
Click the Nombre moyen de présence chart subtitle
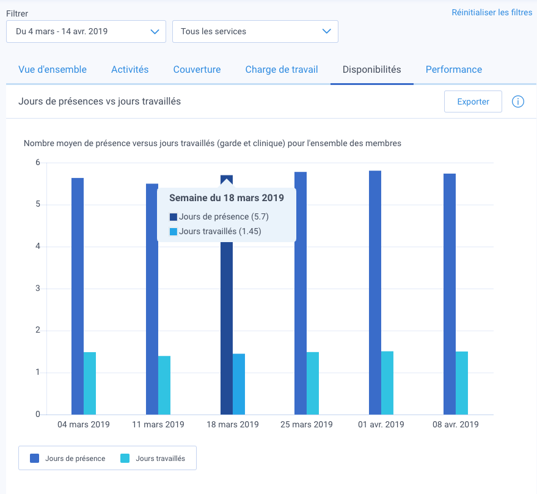tap(213, 143)
